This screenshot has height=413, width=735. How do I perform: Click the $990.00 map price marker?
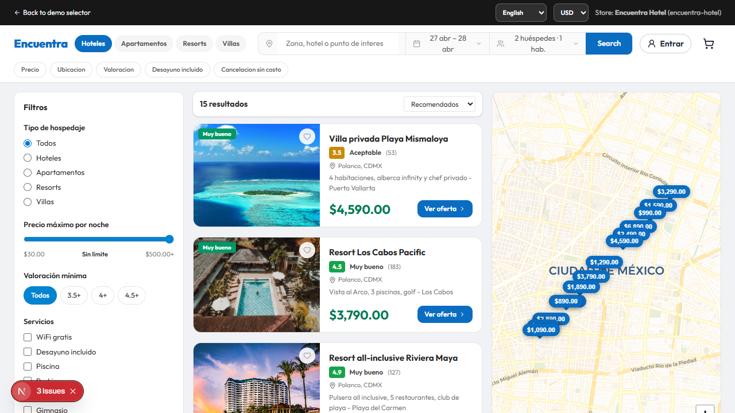(650, 213)
